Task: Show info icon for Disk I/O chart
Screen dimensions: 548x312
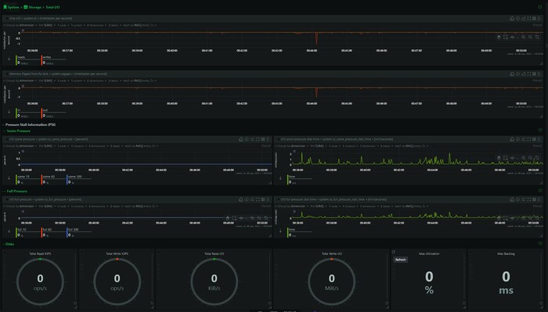Action: (x=517, y=19)
